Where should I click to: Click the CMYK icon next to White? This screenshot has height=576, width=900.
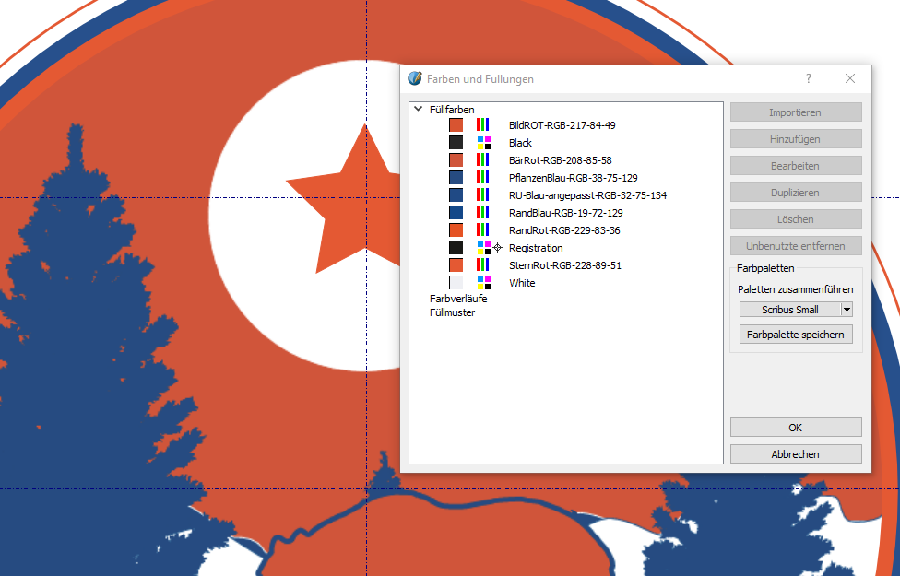click(x=483, y=283)
